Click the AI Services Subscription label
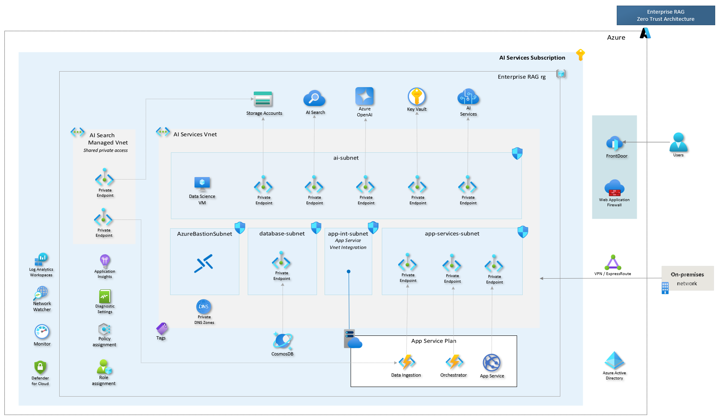720x419 pixels. 532,58
